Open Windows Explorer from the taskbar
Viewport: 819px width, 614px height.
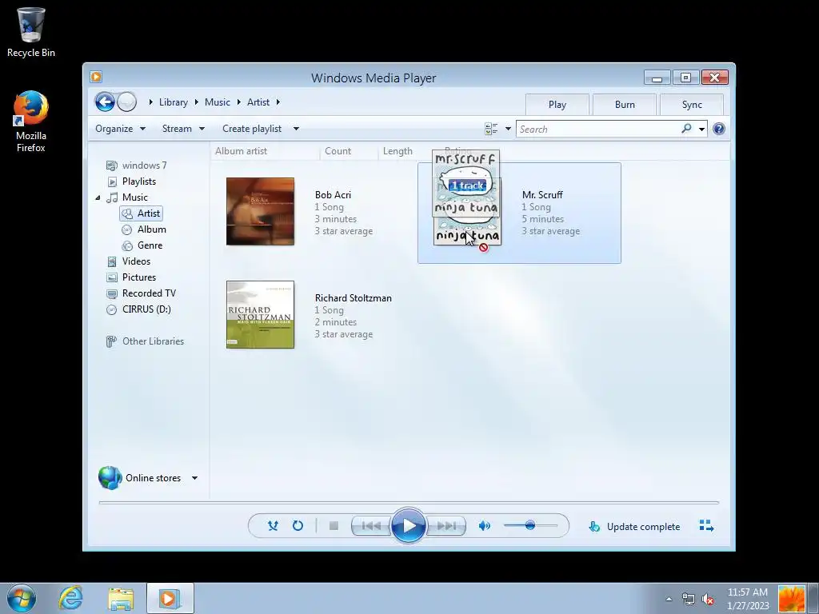click(121, 598)
